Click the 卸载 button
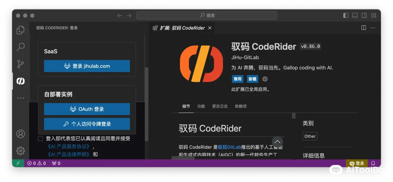393x182 pixels. [x=253, y=79]
